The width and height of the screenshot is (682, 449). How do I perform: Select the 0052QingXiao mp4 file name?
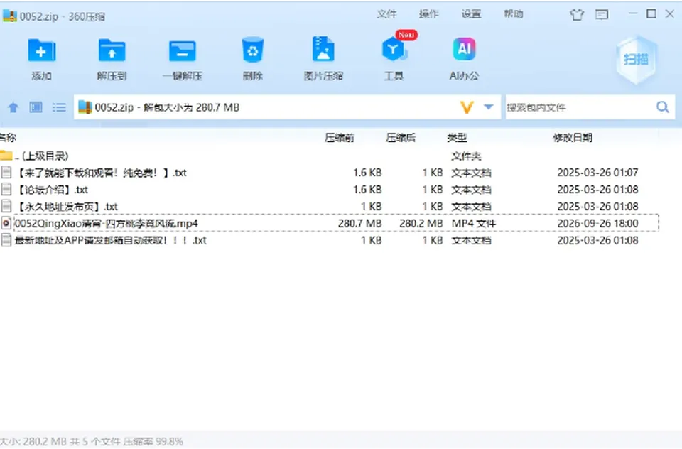coord(107,224)
